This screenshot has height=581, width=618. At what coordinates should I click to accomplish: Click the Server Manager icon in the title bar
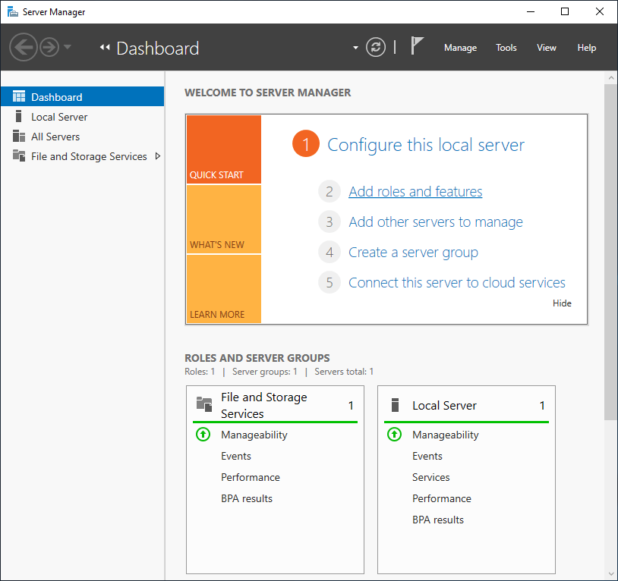click(12, 11)
